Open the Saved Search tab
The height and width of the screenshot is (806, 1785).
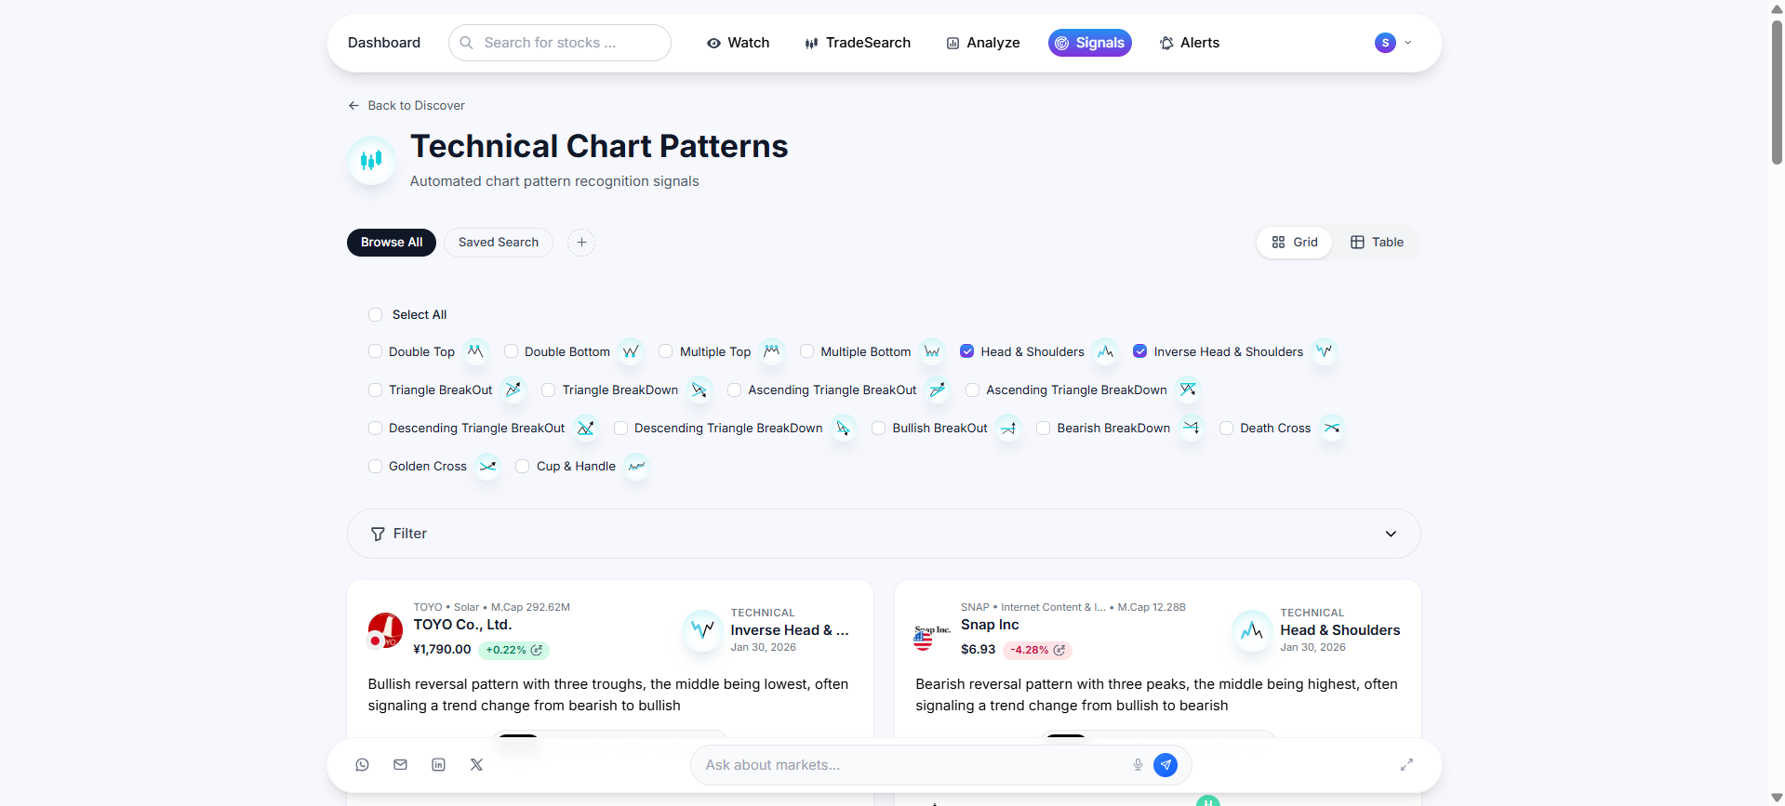(499, 243)
